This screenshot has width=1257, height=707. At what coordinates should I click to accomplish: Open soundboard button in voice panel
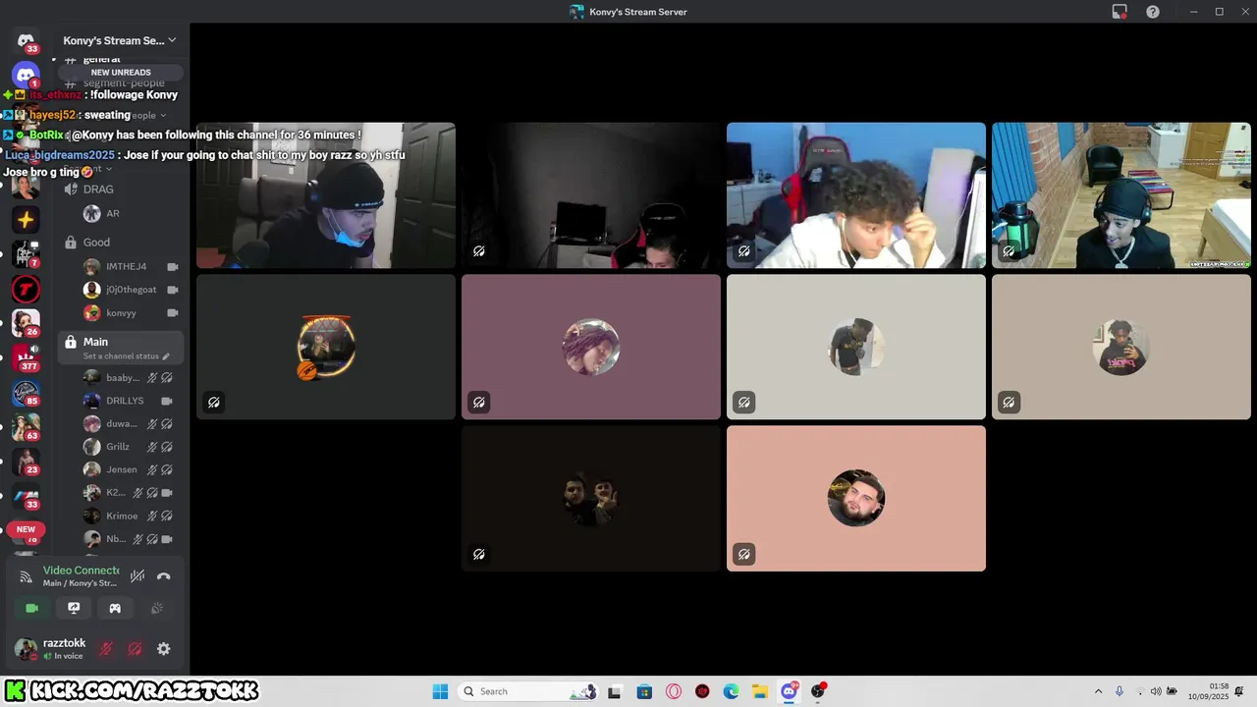pos(156,608)
